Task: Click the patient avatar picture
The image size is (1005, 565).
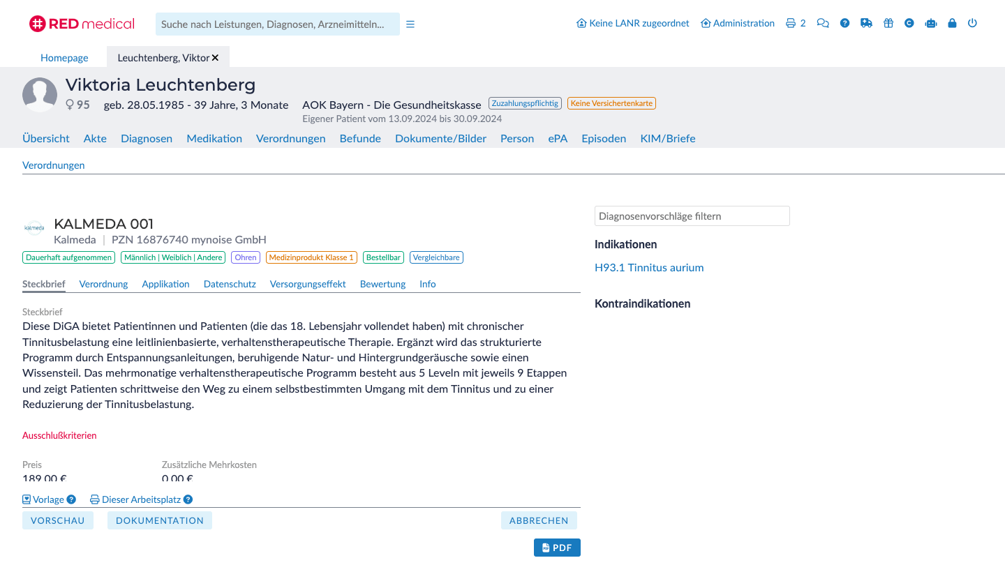Action: pyautogui.click(x=40, y=94)
